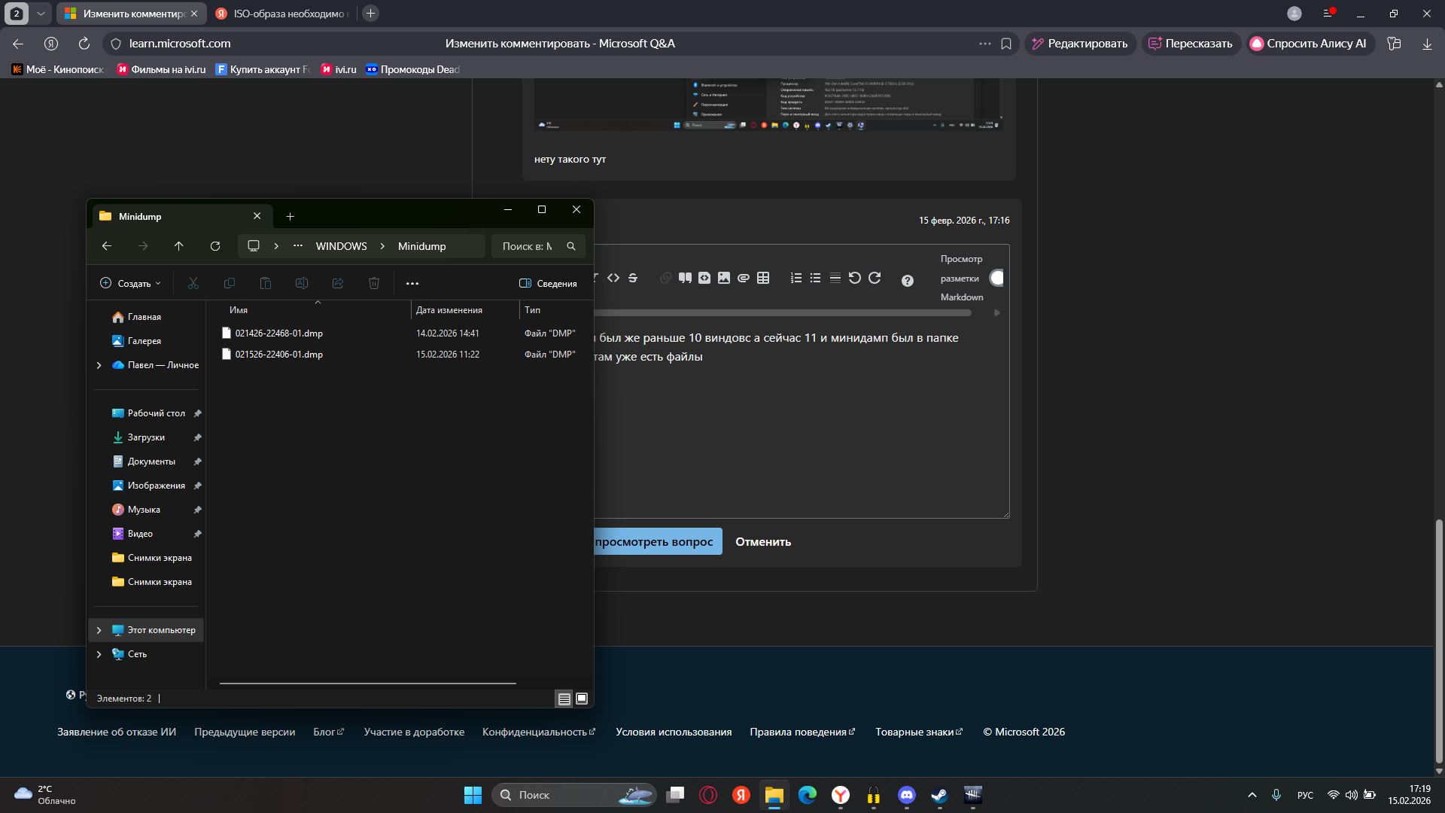Toggle the Markdown preview switch
1445x813 pixels.
pos(996,278)
